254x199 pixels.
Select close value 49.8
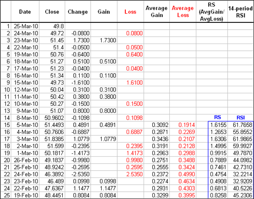[x=59, y=26]
